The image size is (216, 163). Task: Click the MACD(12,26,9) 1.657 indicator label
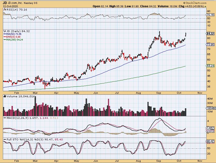tap(22, 118)
